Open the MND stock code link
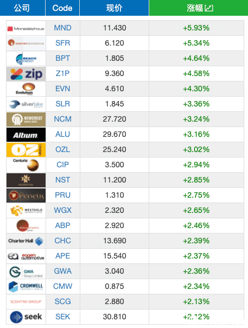248x328 pixels. pos(63,28)
